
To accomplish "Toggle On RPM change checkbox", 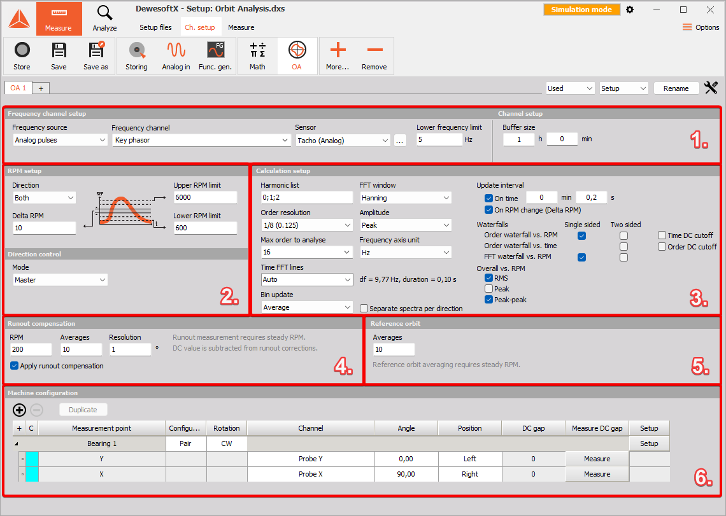I will (488, 209).
